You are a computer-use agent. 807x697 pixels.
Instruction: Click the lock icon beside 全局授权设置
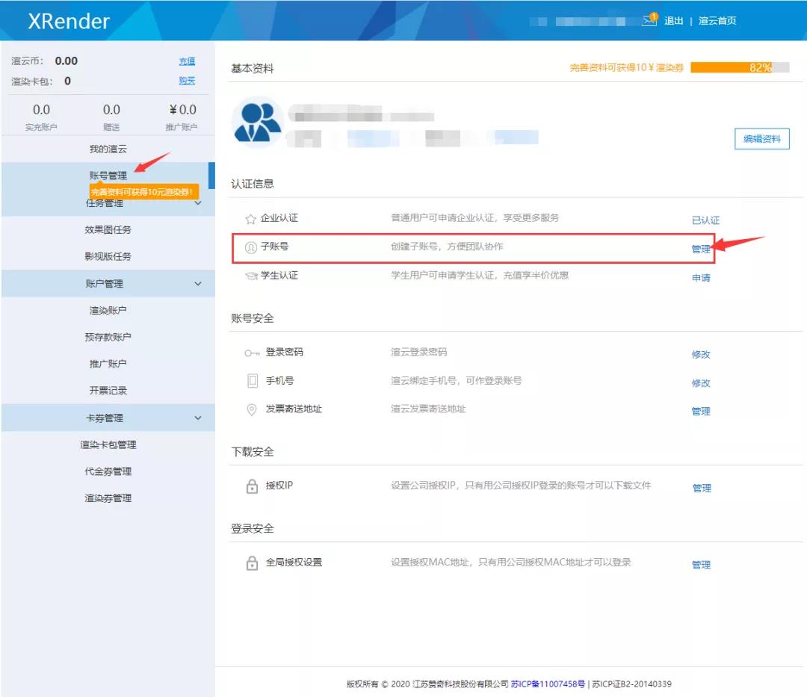point(252,563)
